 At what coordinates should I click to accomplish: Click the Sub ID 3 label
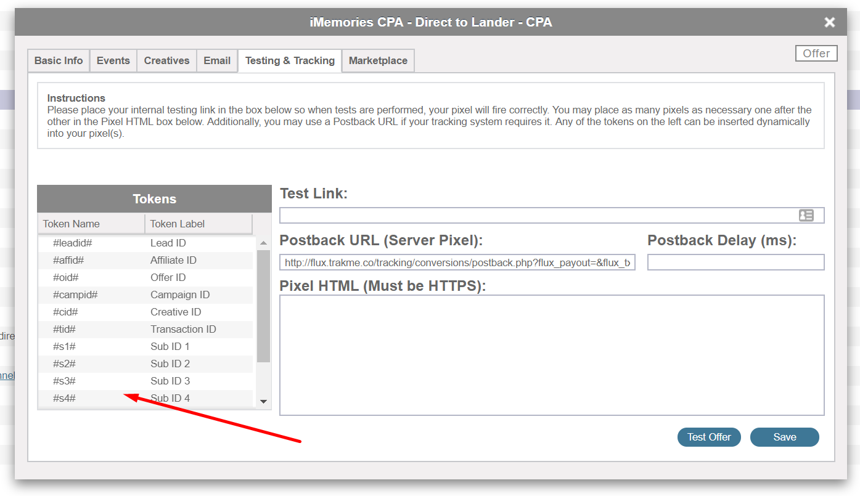coord(170,381)
